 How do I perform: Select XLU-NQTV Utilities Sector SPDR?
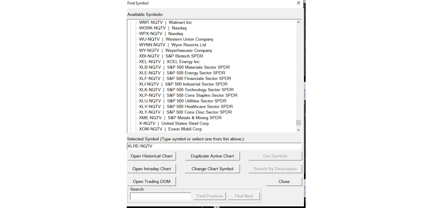[183, 101]
